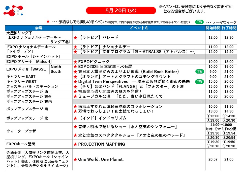Click the One World, One Planet. event name
Viewport: 242px width, 182px height.
[x=101, y=160]
